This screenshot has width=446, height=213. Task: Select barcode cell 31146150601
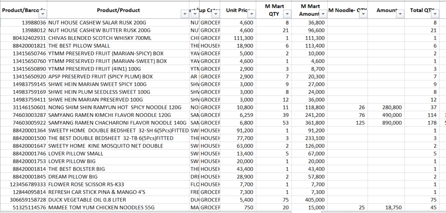(x=24, y=107)
